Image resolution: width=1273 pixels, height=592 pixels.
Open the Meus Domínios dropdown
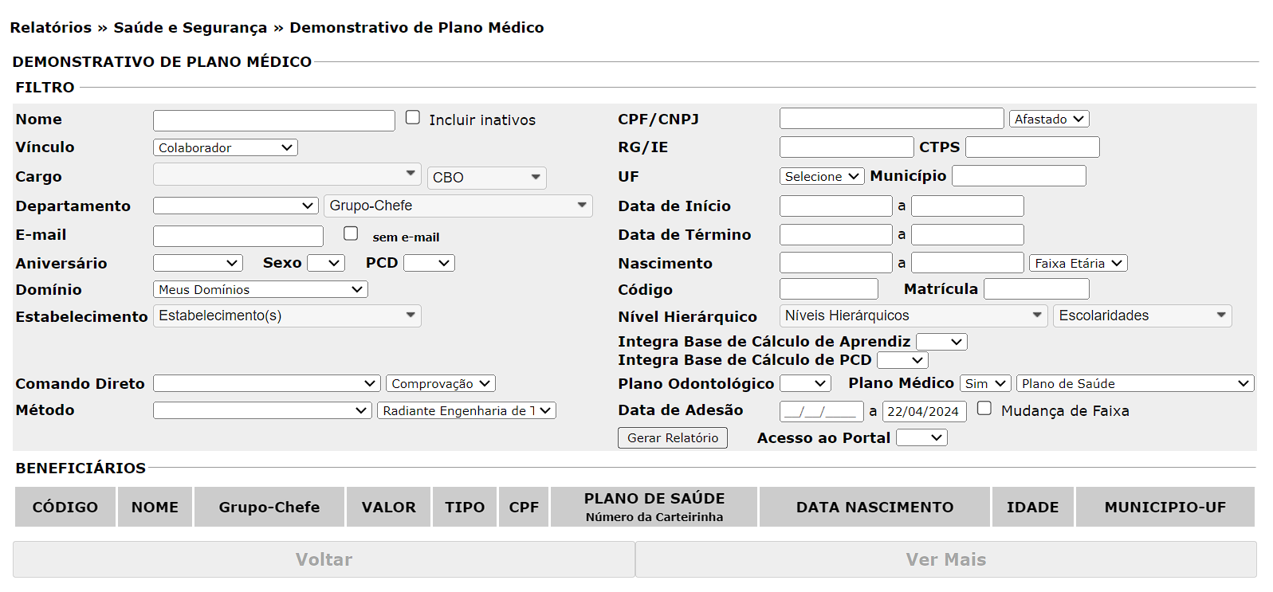coord(260,289)
